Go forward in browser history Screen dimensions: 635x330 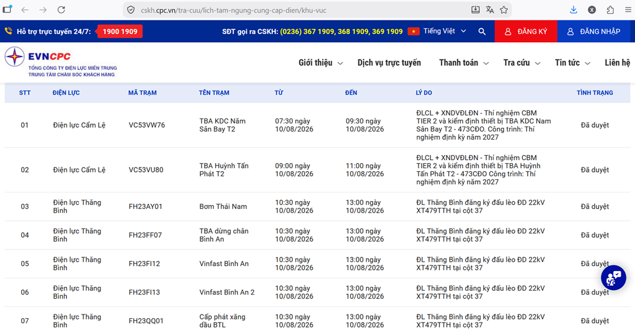(x=43, y=10)
